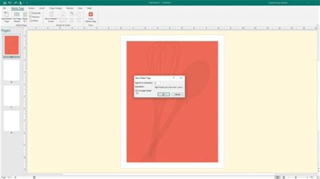The image size is (320, 179).
Task: Click Add Master Page in the ribbon
Action: point(7,17)
